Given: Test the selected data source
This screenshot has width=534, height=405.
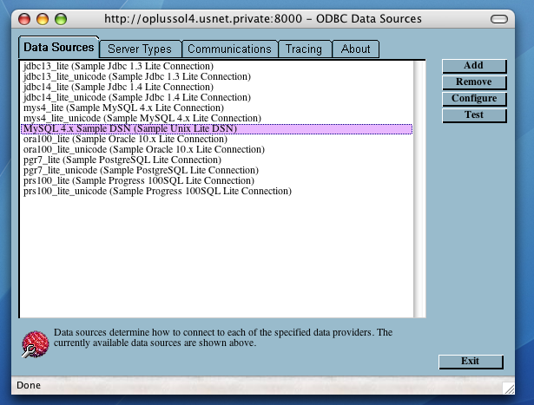Looking at the screenshot, I should pos(474,115).
